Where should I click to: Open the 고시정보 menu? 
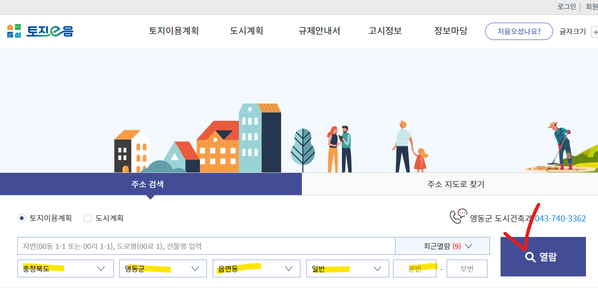click(384, 30)
